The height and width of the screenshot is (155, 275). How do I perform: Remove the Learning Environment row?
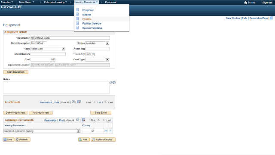click(x=110, y=131)
